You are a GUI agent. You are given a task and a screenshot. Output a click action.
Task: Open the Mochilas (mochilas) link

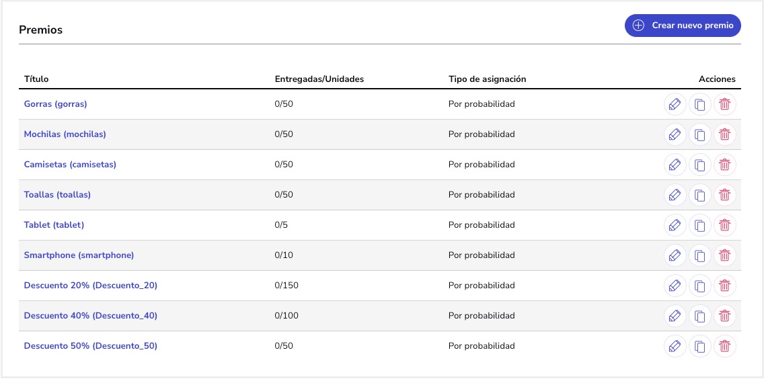65,134
